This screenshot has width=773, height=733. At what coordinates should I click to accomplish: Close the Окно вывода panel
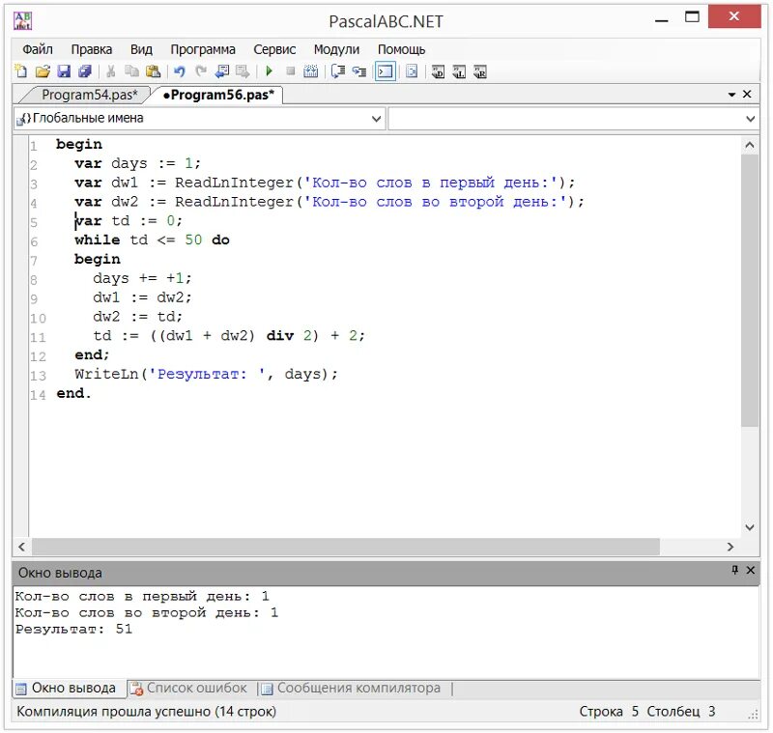click(751, 570)
